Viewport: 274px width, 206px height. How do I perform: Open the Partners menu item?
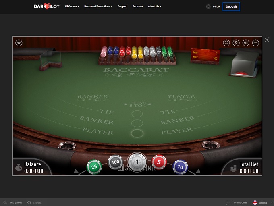click(x=137, y=6)
